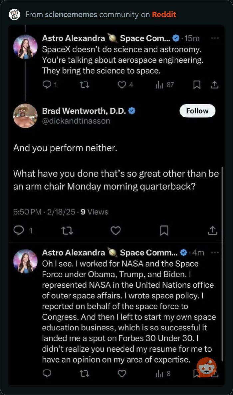Toggle the bookmark on Brad Wentworth's tweet
Screen dimensions: 233x395
pos(164,230)
